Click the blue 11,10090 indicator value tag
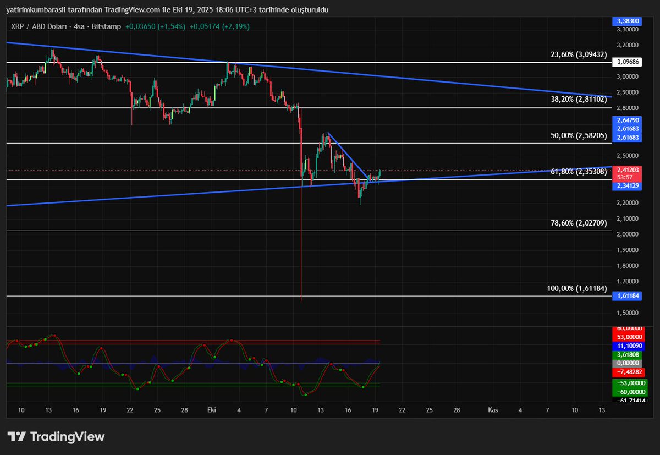The height and width of the screenshot is (455, 660). pyautogui.click(x=629, y=346)
